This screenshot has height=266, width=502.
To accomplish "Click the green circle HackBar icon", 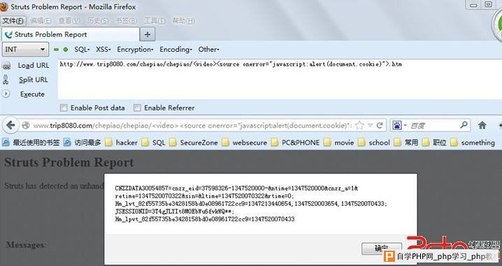I will [x=66, y=50].
